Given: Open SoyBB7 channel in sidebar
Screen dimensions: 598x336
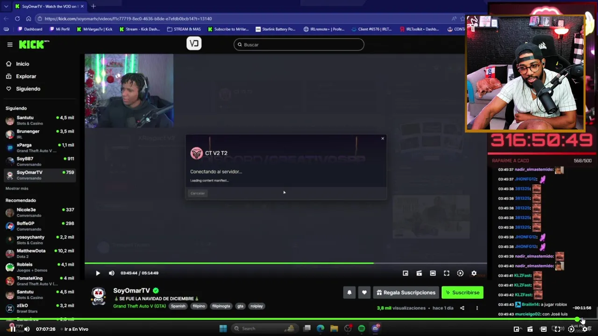Looking at the screenshot, I should pos(40,161).
